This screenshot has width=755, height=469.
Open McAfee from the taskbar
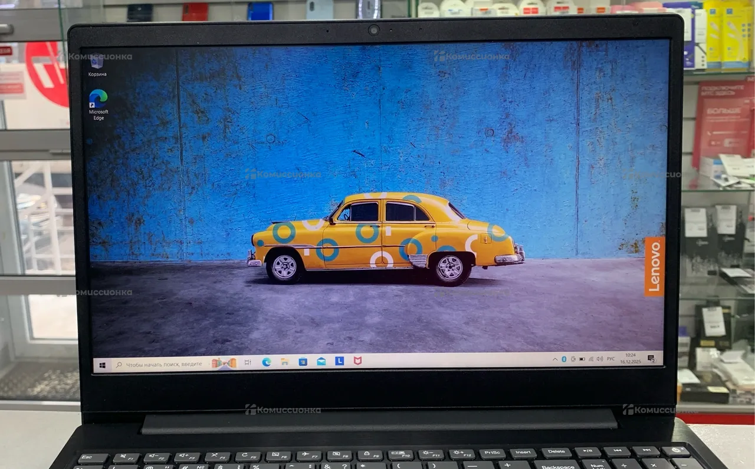click(357, 361)
